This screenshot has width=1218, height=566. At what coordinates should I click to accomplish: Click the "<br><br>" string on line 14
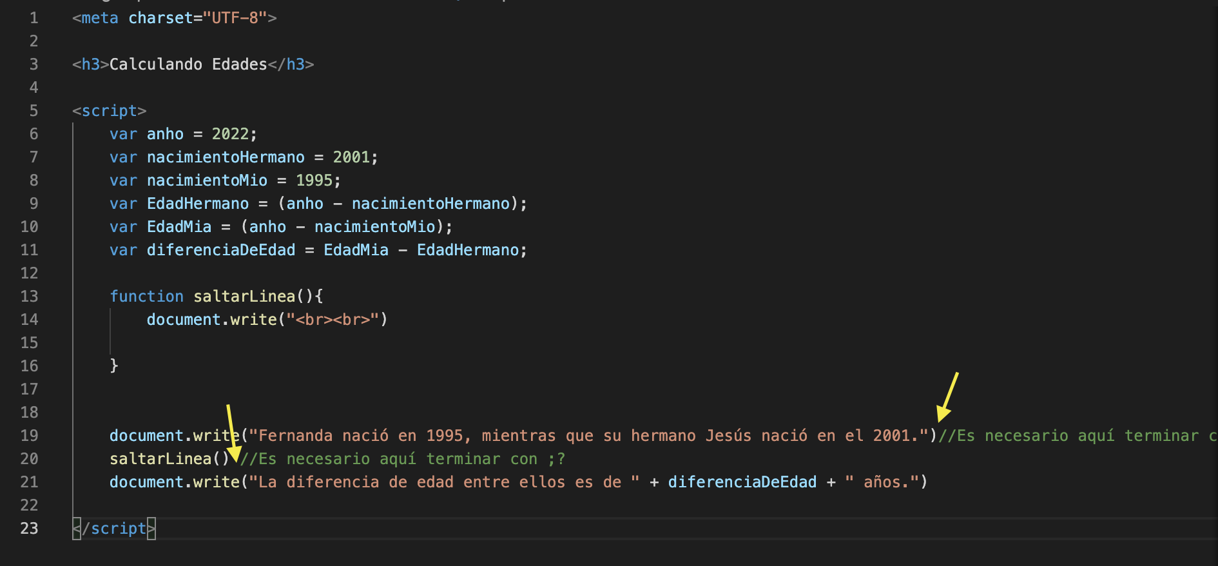click(333, 320)
